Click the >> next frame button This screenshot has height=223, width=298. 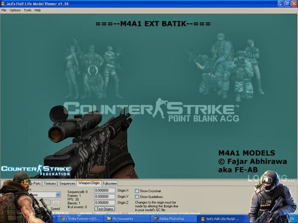pyautogui.click(x=56, y=203)
